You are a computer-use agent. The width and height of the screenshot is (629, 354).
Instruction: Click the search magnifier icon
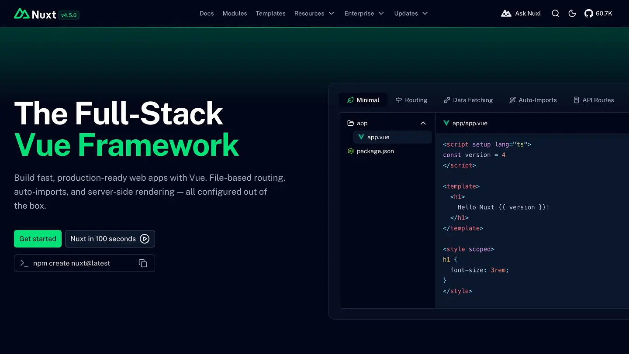click(556, 14)
